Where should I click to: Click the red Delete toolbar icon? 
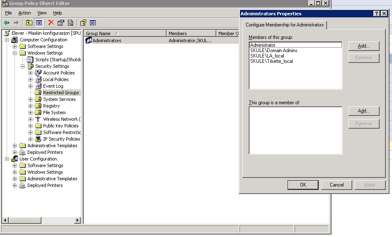coord(51,23)
